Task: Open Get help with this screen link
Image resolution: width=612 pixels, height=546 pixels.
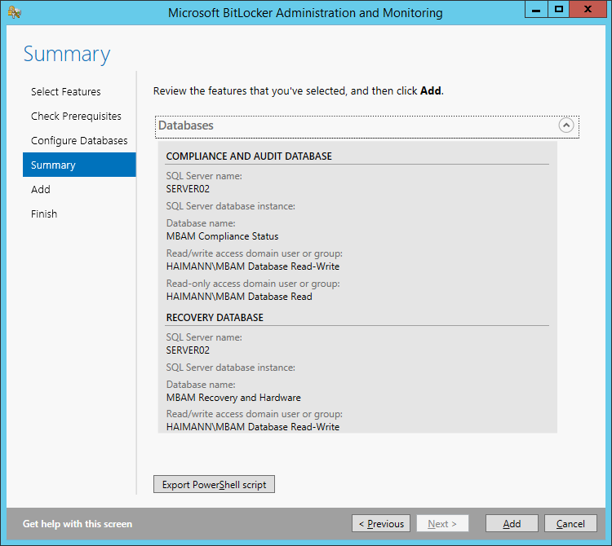Action: (78, 524)
